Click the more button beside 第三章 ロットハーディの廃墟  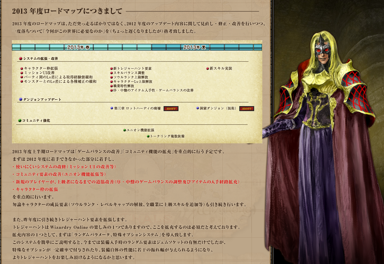tap(171, 108)
